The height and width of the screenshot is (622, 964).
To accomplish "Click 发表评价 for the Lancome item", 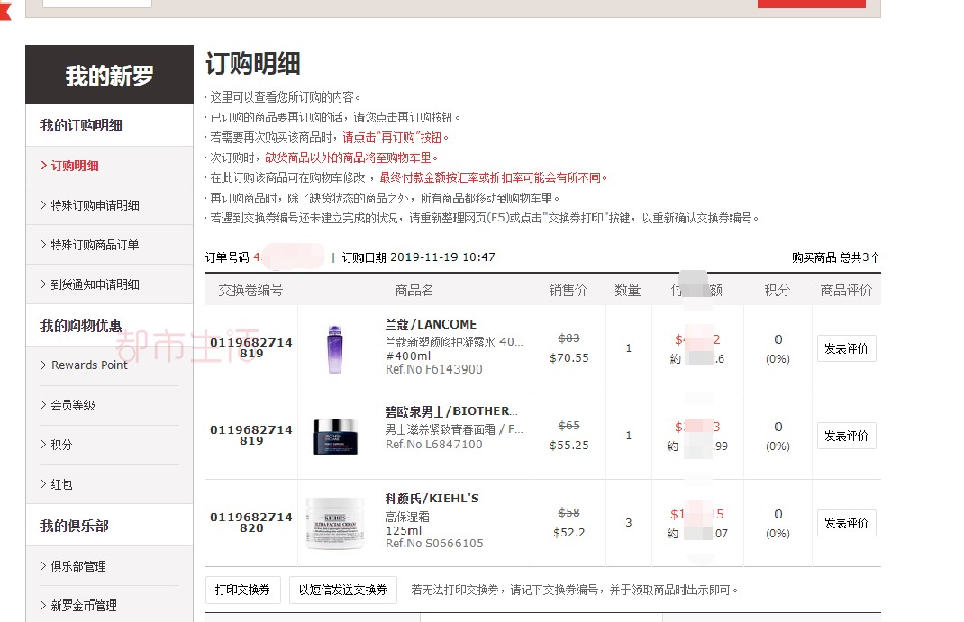I will point(846,348).
